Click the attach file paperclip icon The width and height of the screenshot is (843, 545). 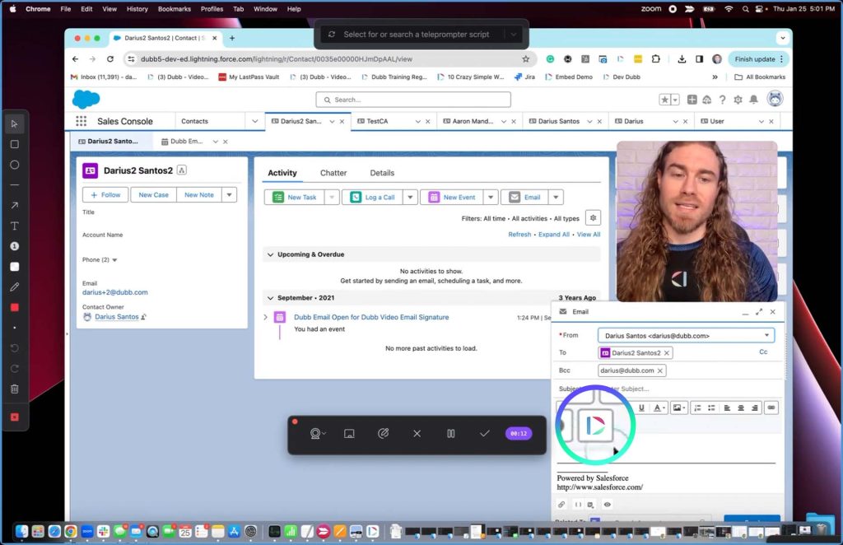click(x=561, y=504)
